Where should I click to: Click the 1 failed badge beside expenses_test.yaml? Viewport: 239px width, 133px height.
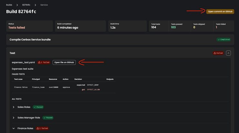44,62
